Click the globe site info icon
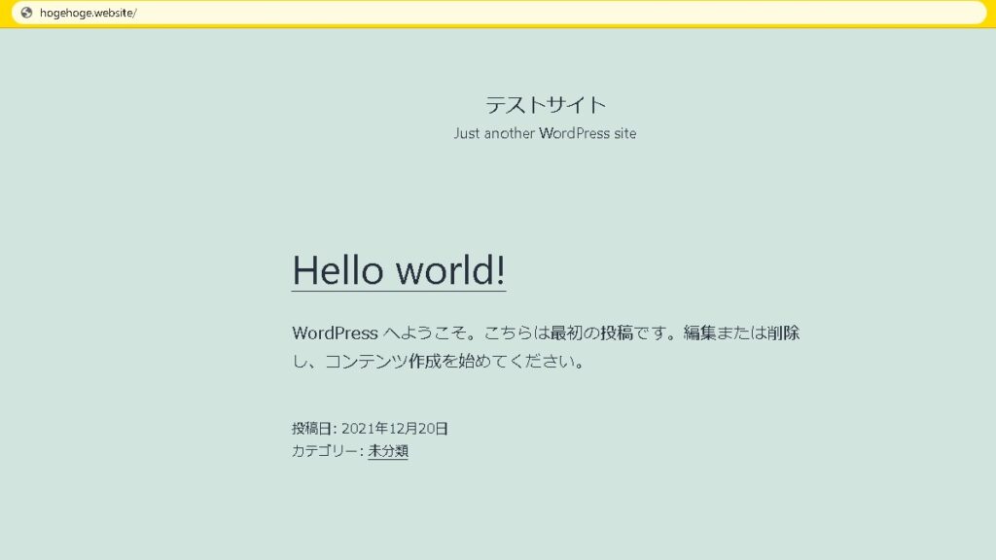This screenshot has height=560, width=996. [x=26, y=13]
